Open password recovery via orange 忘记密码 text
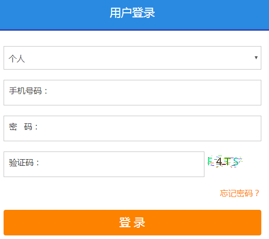269x239 pixels. click(x=239, y=193)
